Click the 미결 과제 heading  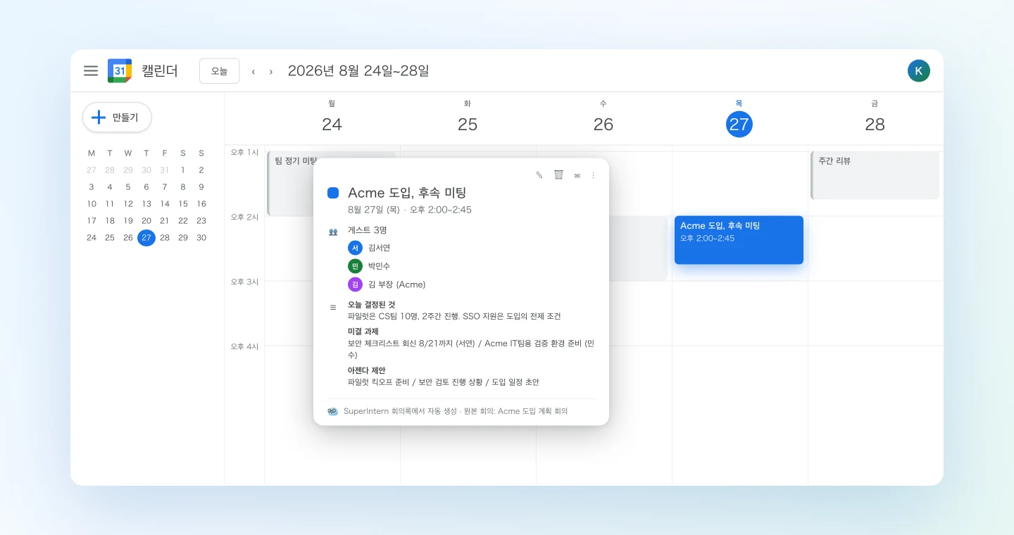pyautogui.click(x=363, y=332)
